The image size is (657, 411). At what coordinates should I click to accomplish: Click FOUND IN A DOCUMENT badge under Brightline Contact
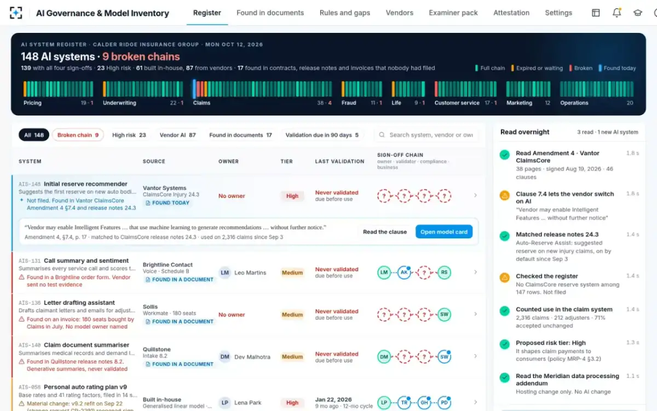pos(179,279)
